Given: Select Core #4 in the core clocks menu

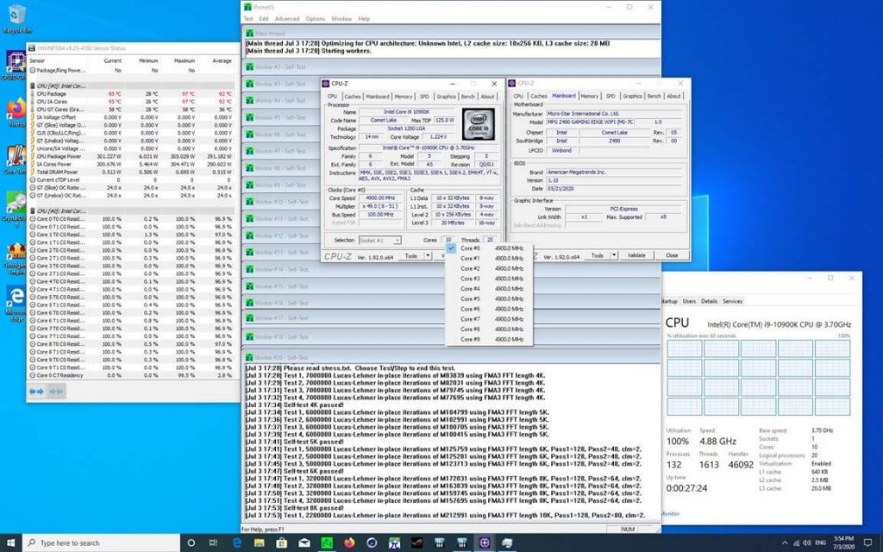Looking at the screenshot, I should tap(488, 288).
